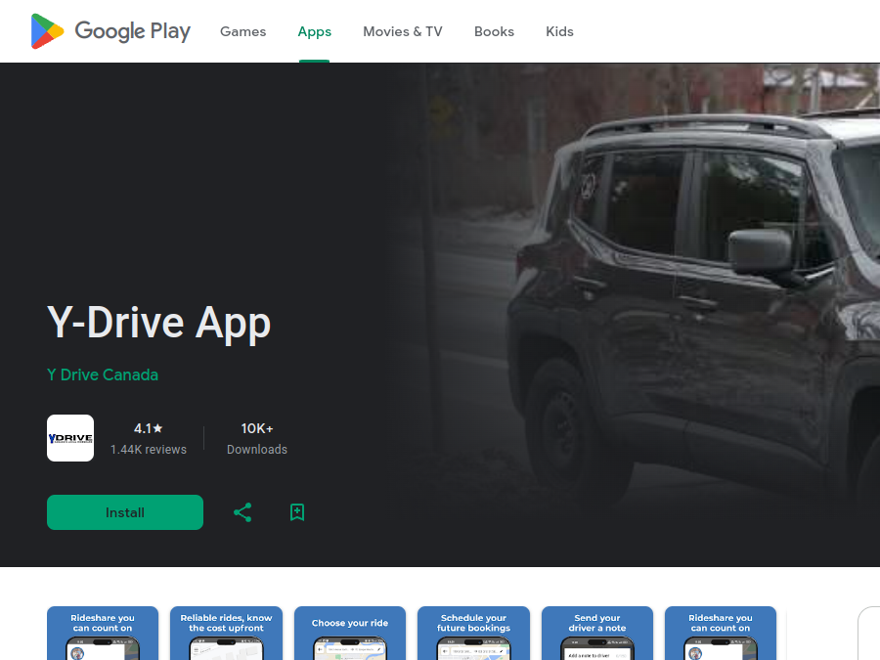This screenshot has width=880, height=660.
Task: Open the last "Rideshare you can count on" screenshot
Action: 721,633
